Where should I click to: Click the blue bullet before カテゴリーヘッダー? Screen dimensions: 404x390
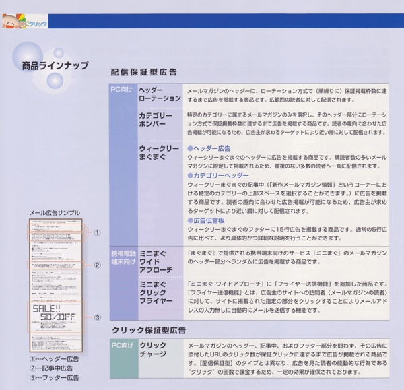pyautogui.click(x=190, y=176)
